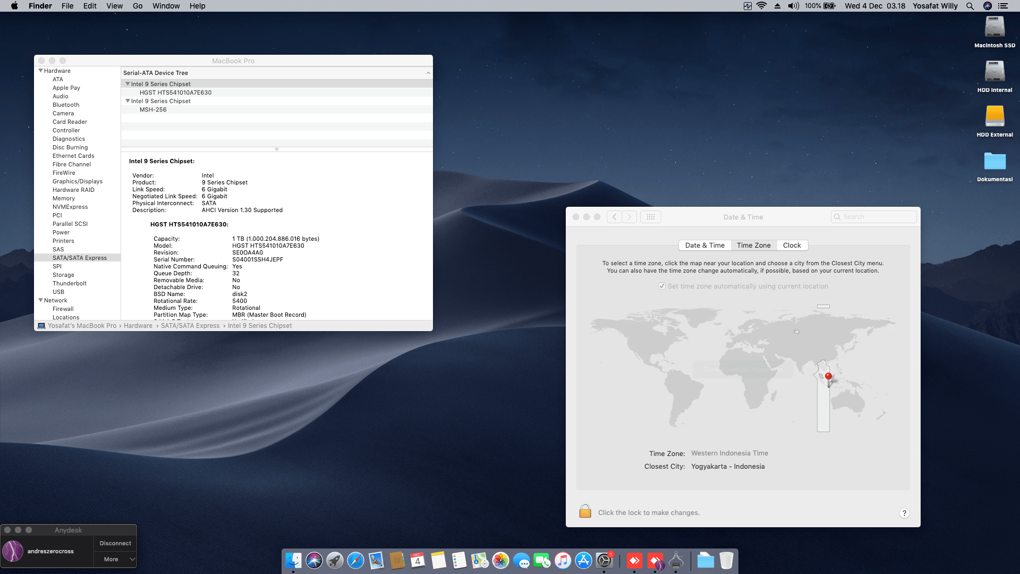
Task: Open Spotlight search in menu bar
Action: [x=970, y=6]
